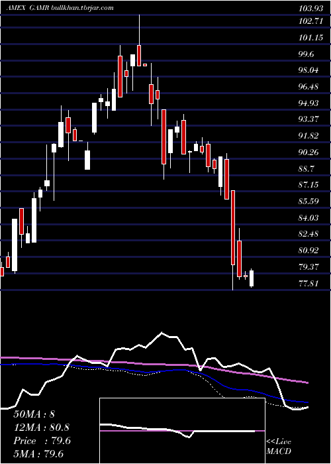331x464 pixels.
Task: Click the last white candle at chart's right end
Action: (x=252, y=278)
